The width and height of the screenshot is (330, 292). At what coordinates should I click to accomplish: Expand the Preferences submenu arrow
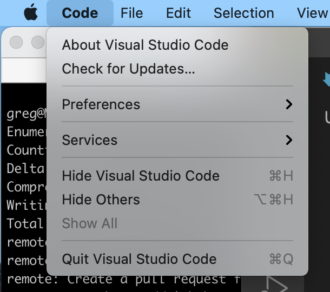tap(289, 104)
